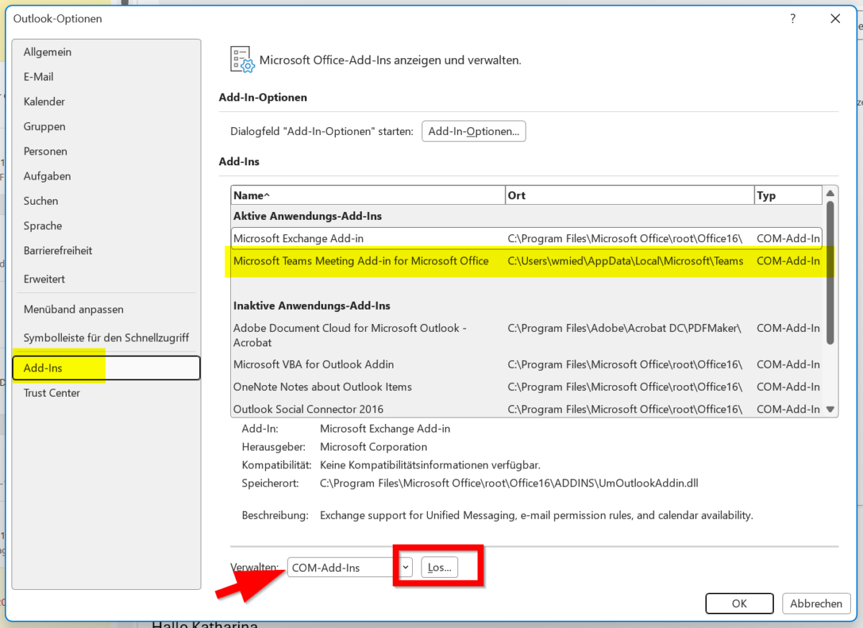Select Outlook Social Connector 2016 row
Viewport: 863px width, 628px height.
526,409
